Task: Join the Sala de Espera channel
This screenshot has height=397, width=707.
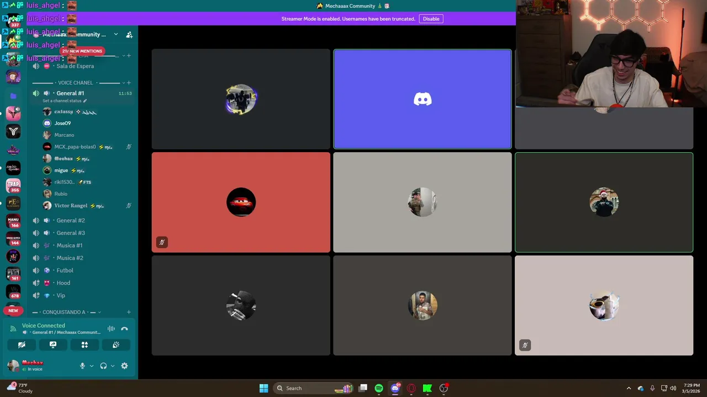Action: [75, 66]
